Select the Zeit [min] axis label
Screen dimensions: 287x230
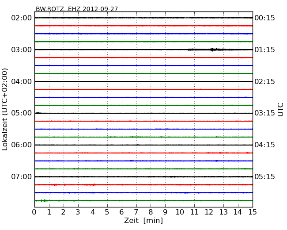click(143, 220)
